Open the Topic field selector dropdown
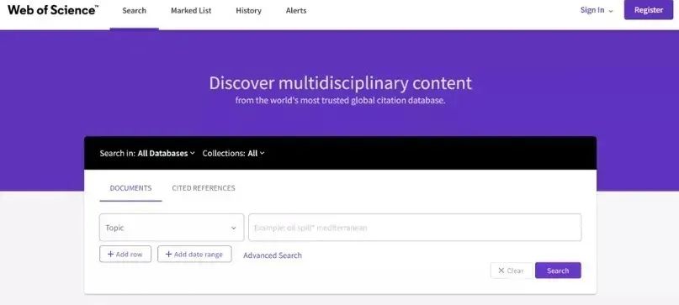The width and height of the screenshot is (679, 305). (x=172, y=228)
